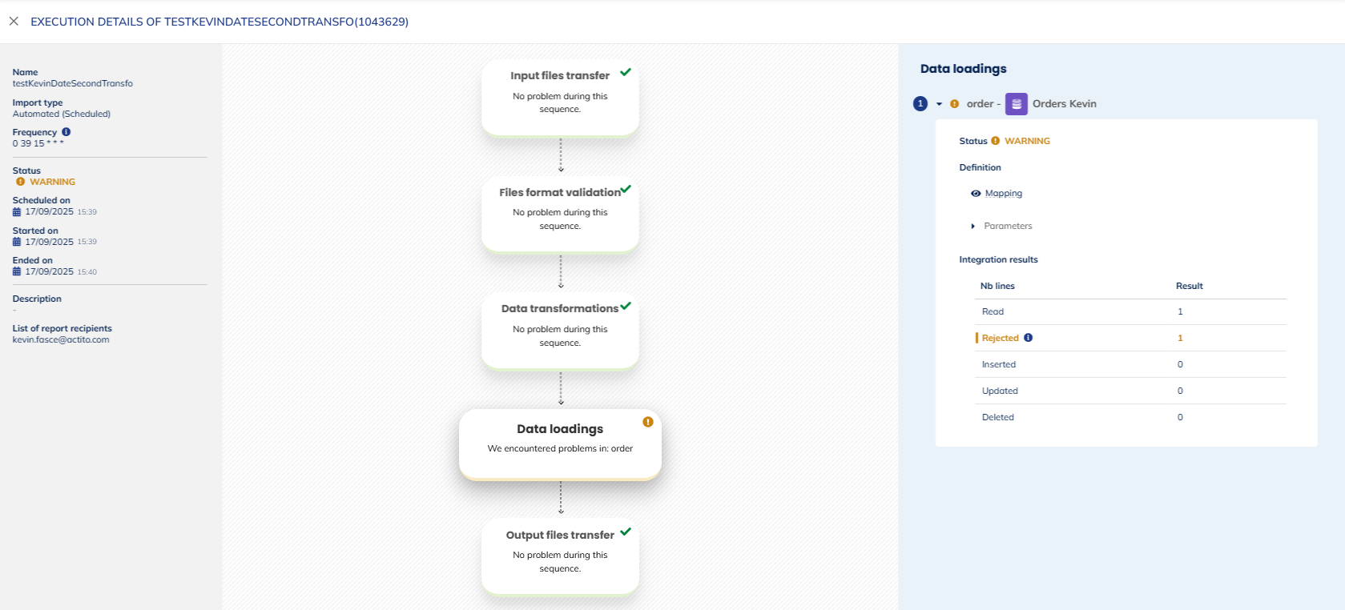
Task: Click the Frequency info icon
Action: 66,132
